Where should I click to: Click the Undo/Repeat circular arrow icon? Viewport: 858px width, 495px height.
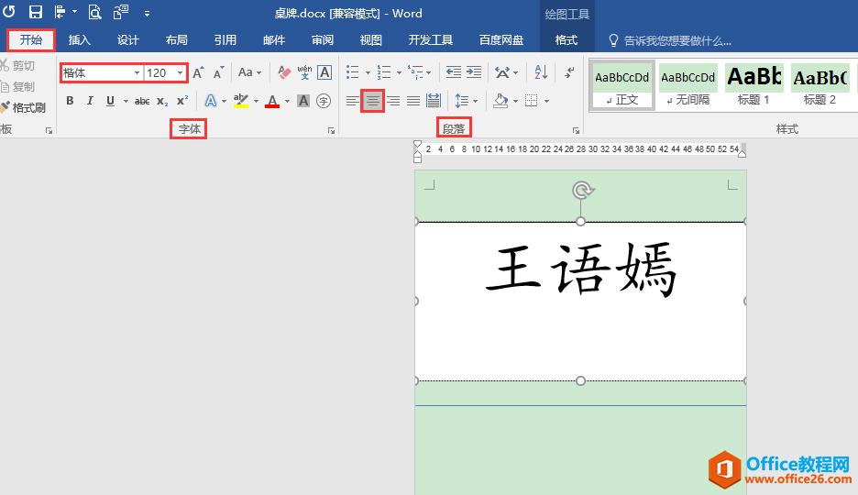point(9,12)
